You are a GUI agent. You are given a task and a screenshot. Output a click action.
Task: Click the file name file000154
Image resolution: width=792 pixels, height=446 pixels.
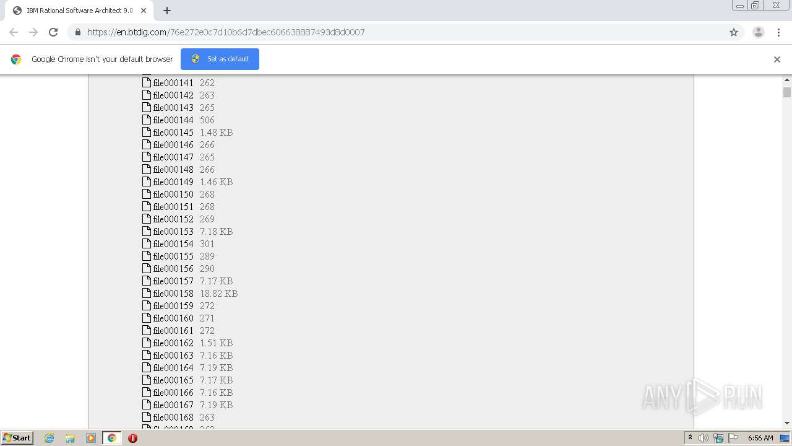[x=173, y=244]
